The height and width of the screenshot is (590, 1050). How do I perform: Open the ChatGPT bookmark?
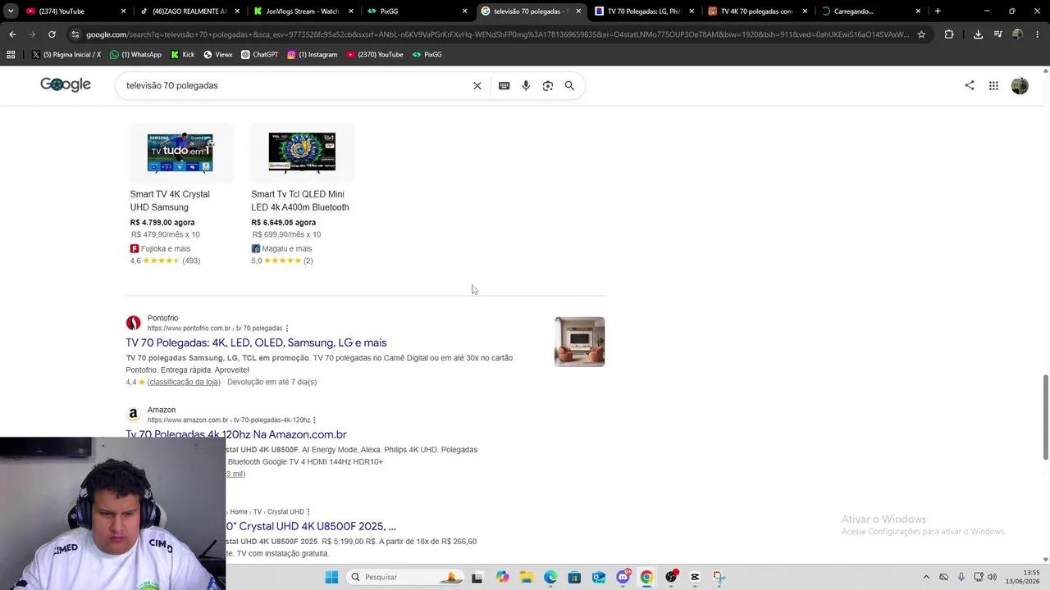pyautogui.click(x=259, y=54)
